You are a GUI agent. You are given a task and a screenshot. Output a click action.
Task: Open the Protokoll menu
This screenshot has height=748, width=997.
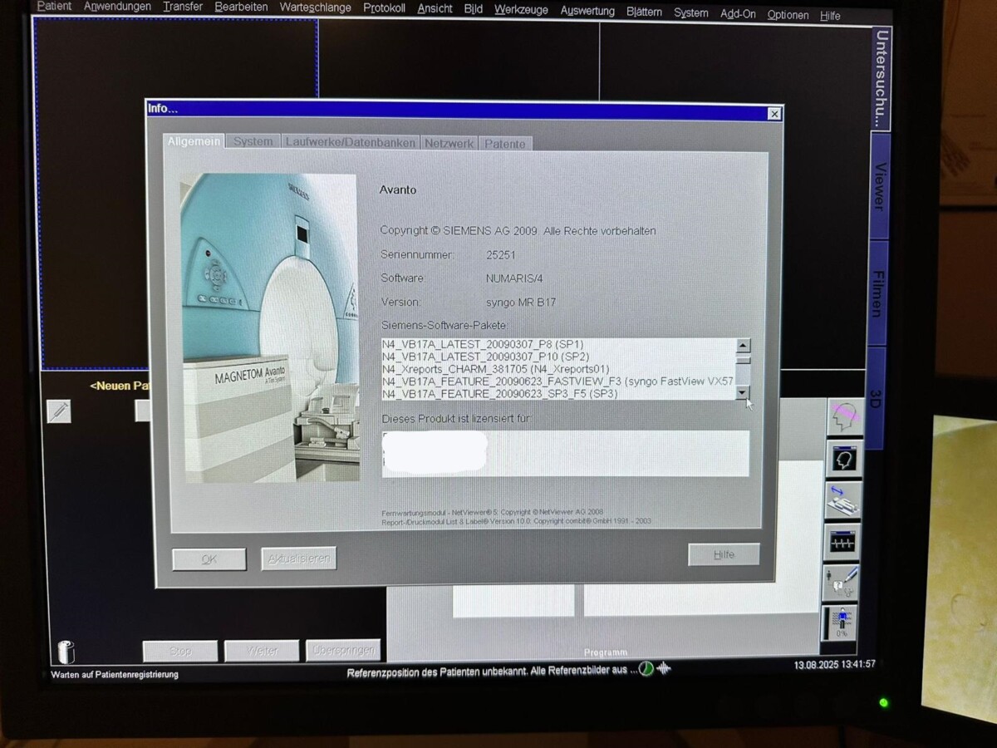pyautogui.click(x=384, y=8)
